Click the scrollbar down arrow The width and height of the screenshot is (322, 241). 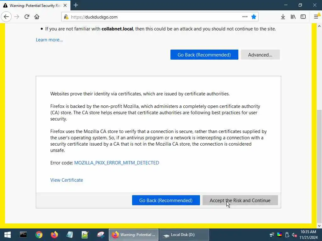319,226
